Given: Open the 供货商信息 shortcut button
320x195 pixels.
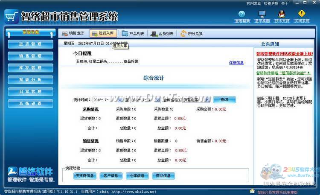Looking at the screenshot, I should tap(84, 176).
